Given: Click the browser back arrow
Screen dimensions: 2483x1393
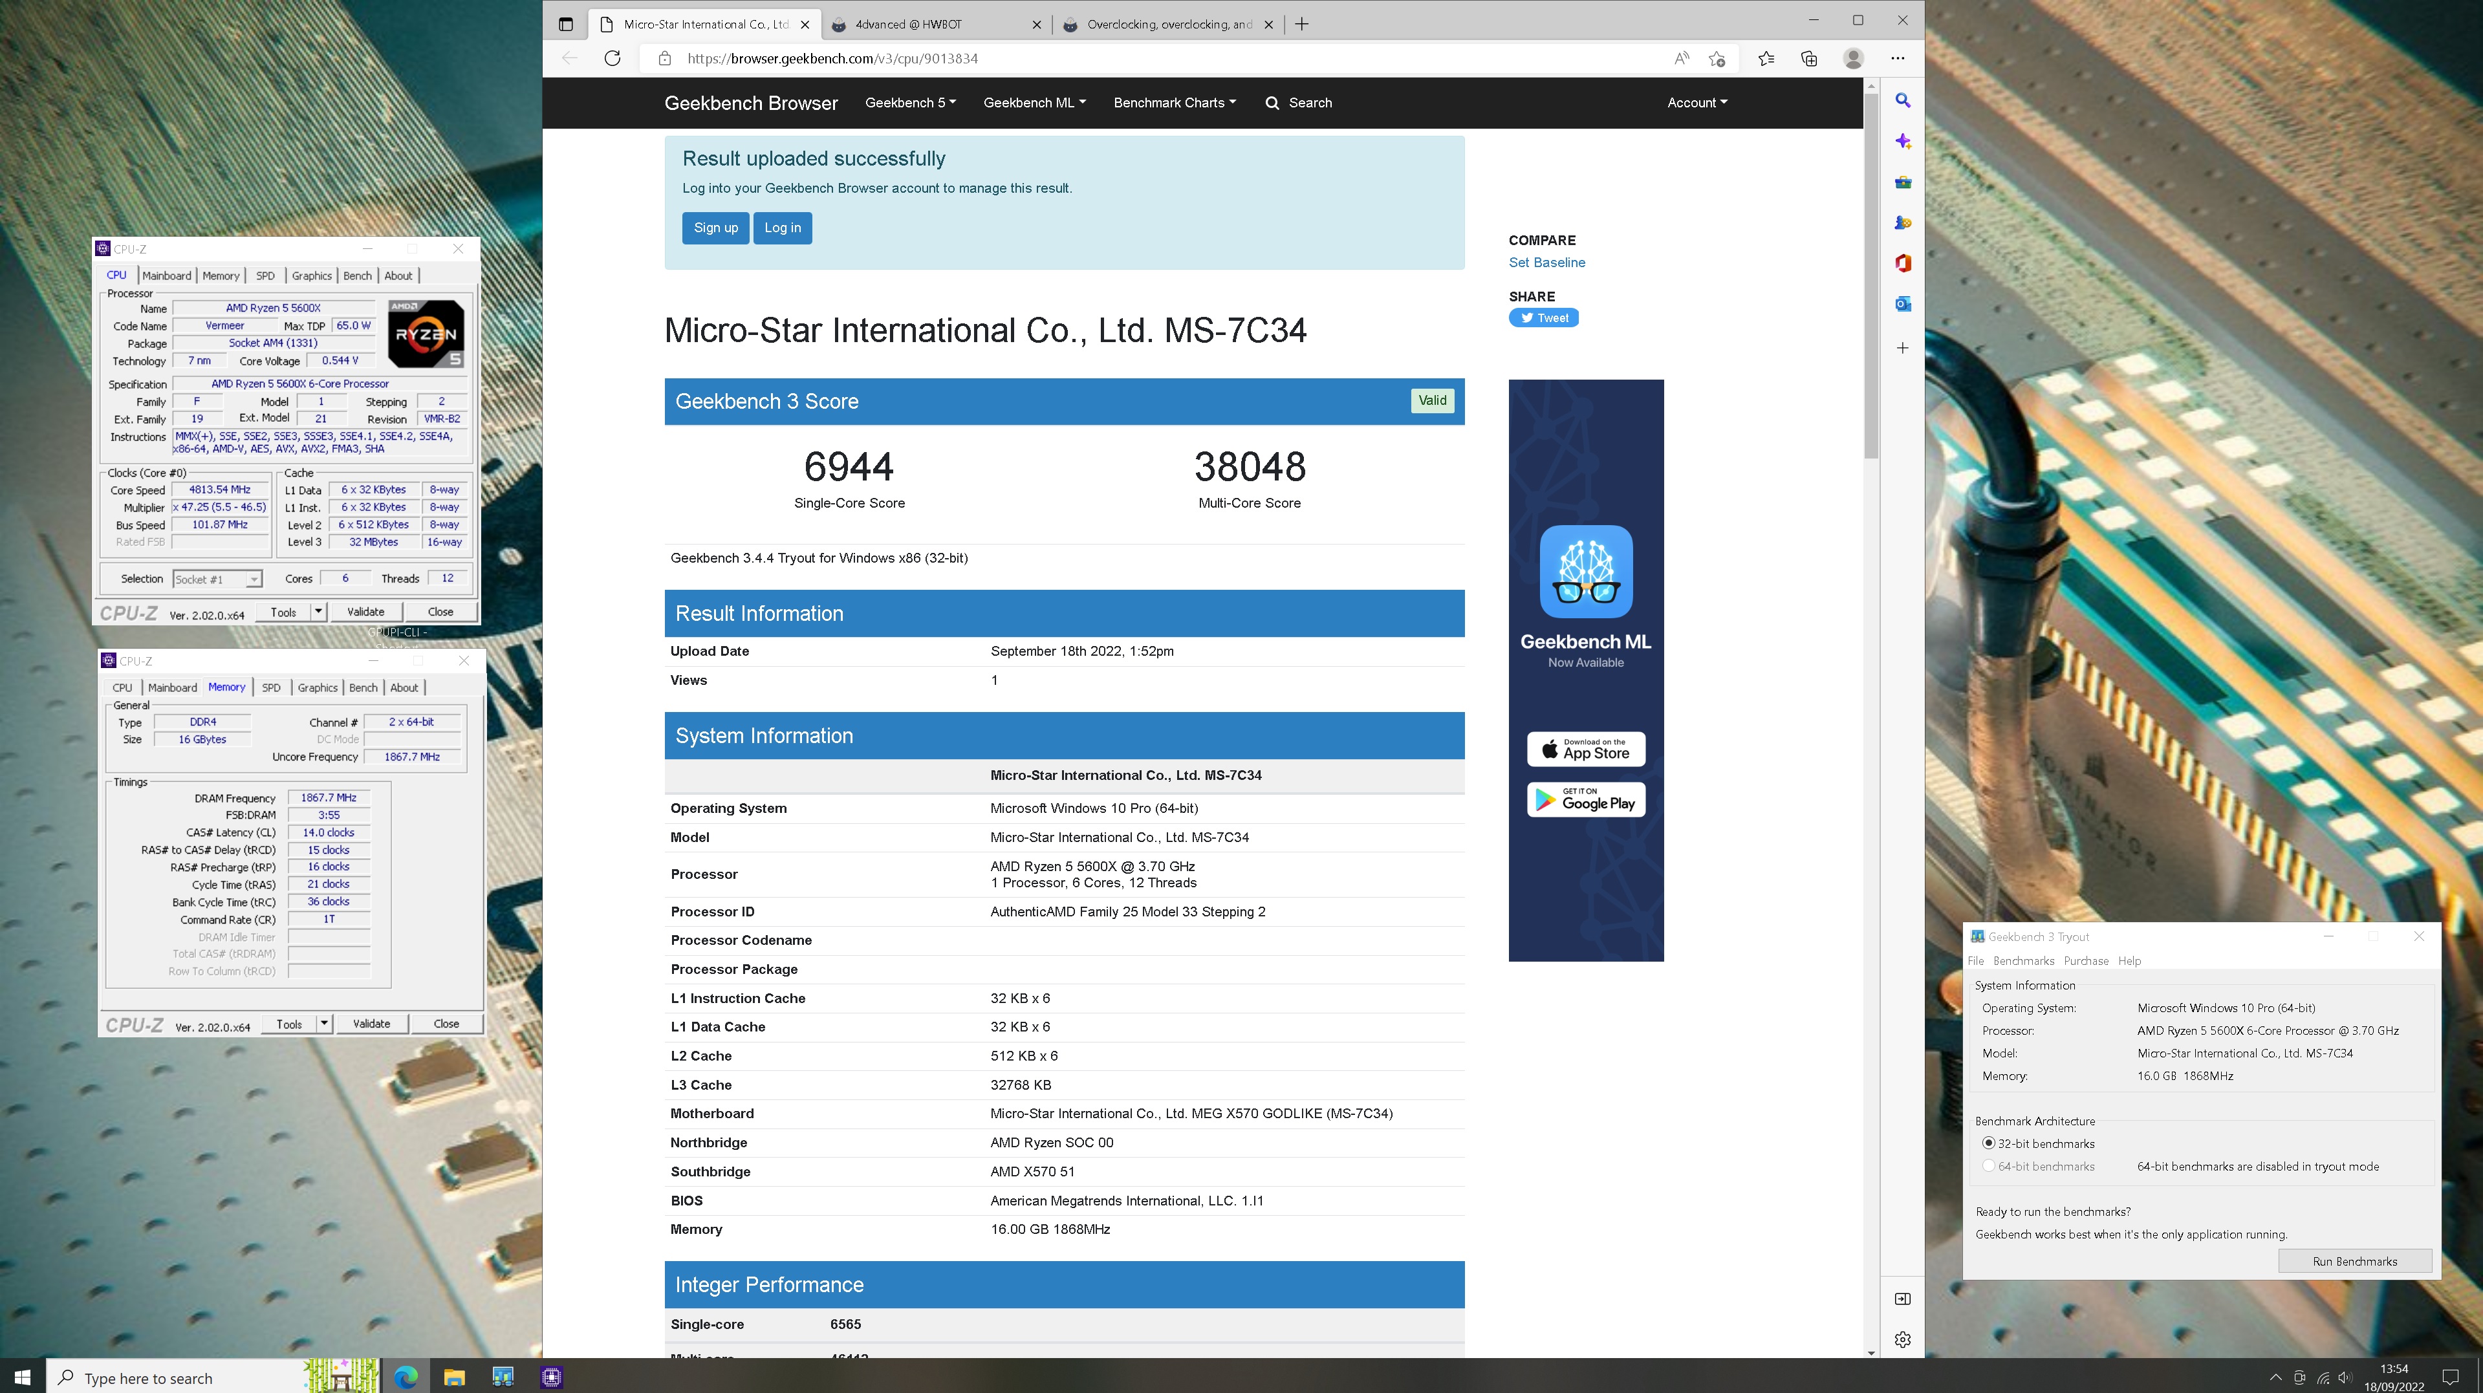Looking at the screenshot, I should pos(570,59).
